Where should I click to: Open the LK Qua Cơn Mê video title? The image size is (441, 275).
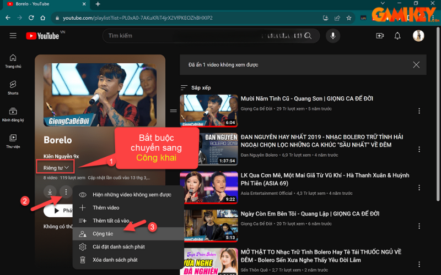click(x=325, y=179)
